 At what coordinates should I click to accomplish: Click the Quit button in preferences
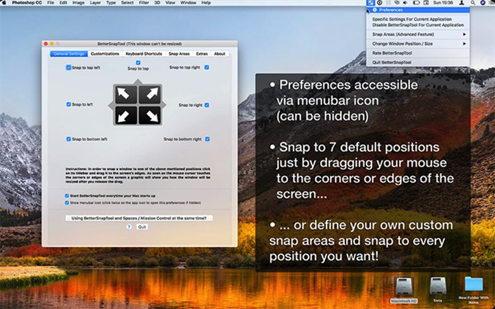click(x=142, y=226)
